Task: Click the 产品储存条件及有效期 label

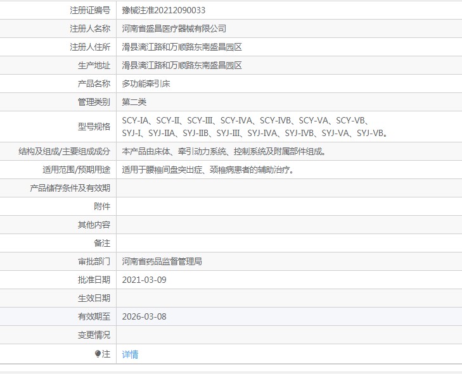Action: pos(70,188)
